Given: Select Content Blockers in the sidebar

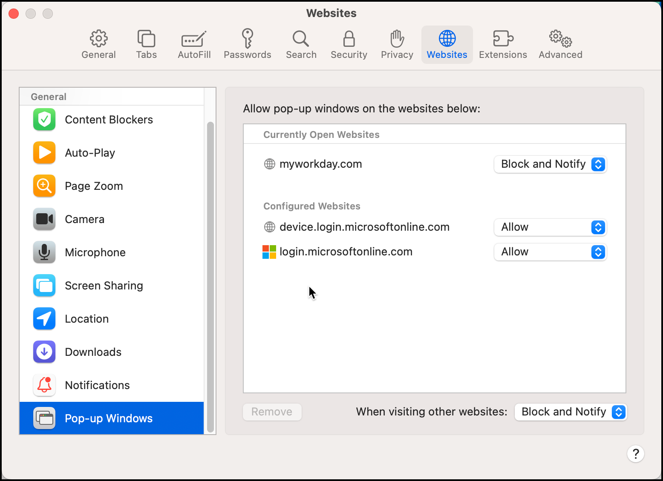Looking at the screenshot, I should pyautogui.click(x=109, y=120).
